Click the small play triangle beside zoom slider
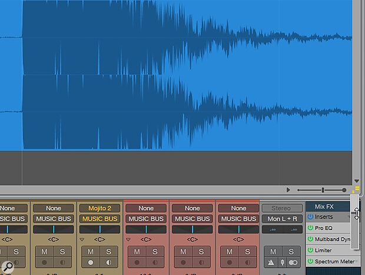The height and width of the screenshot is (275, 365). (x=288, y=190)
